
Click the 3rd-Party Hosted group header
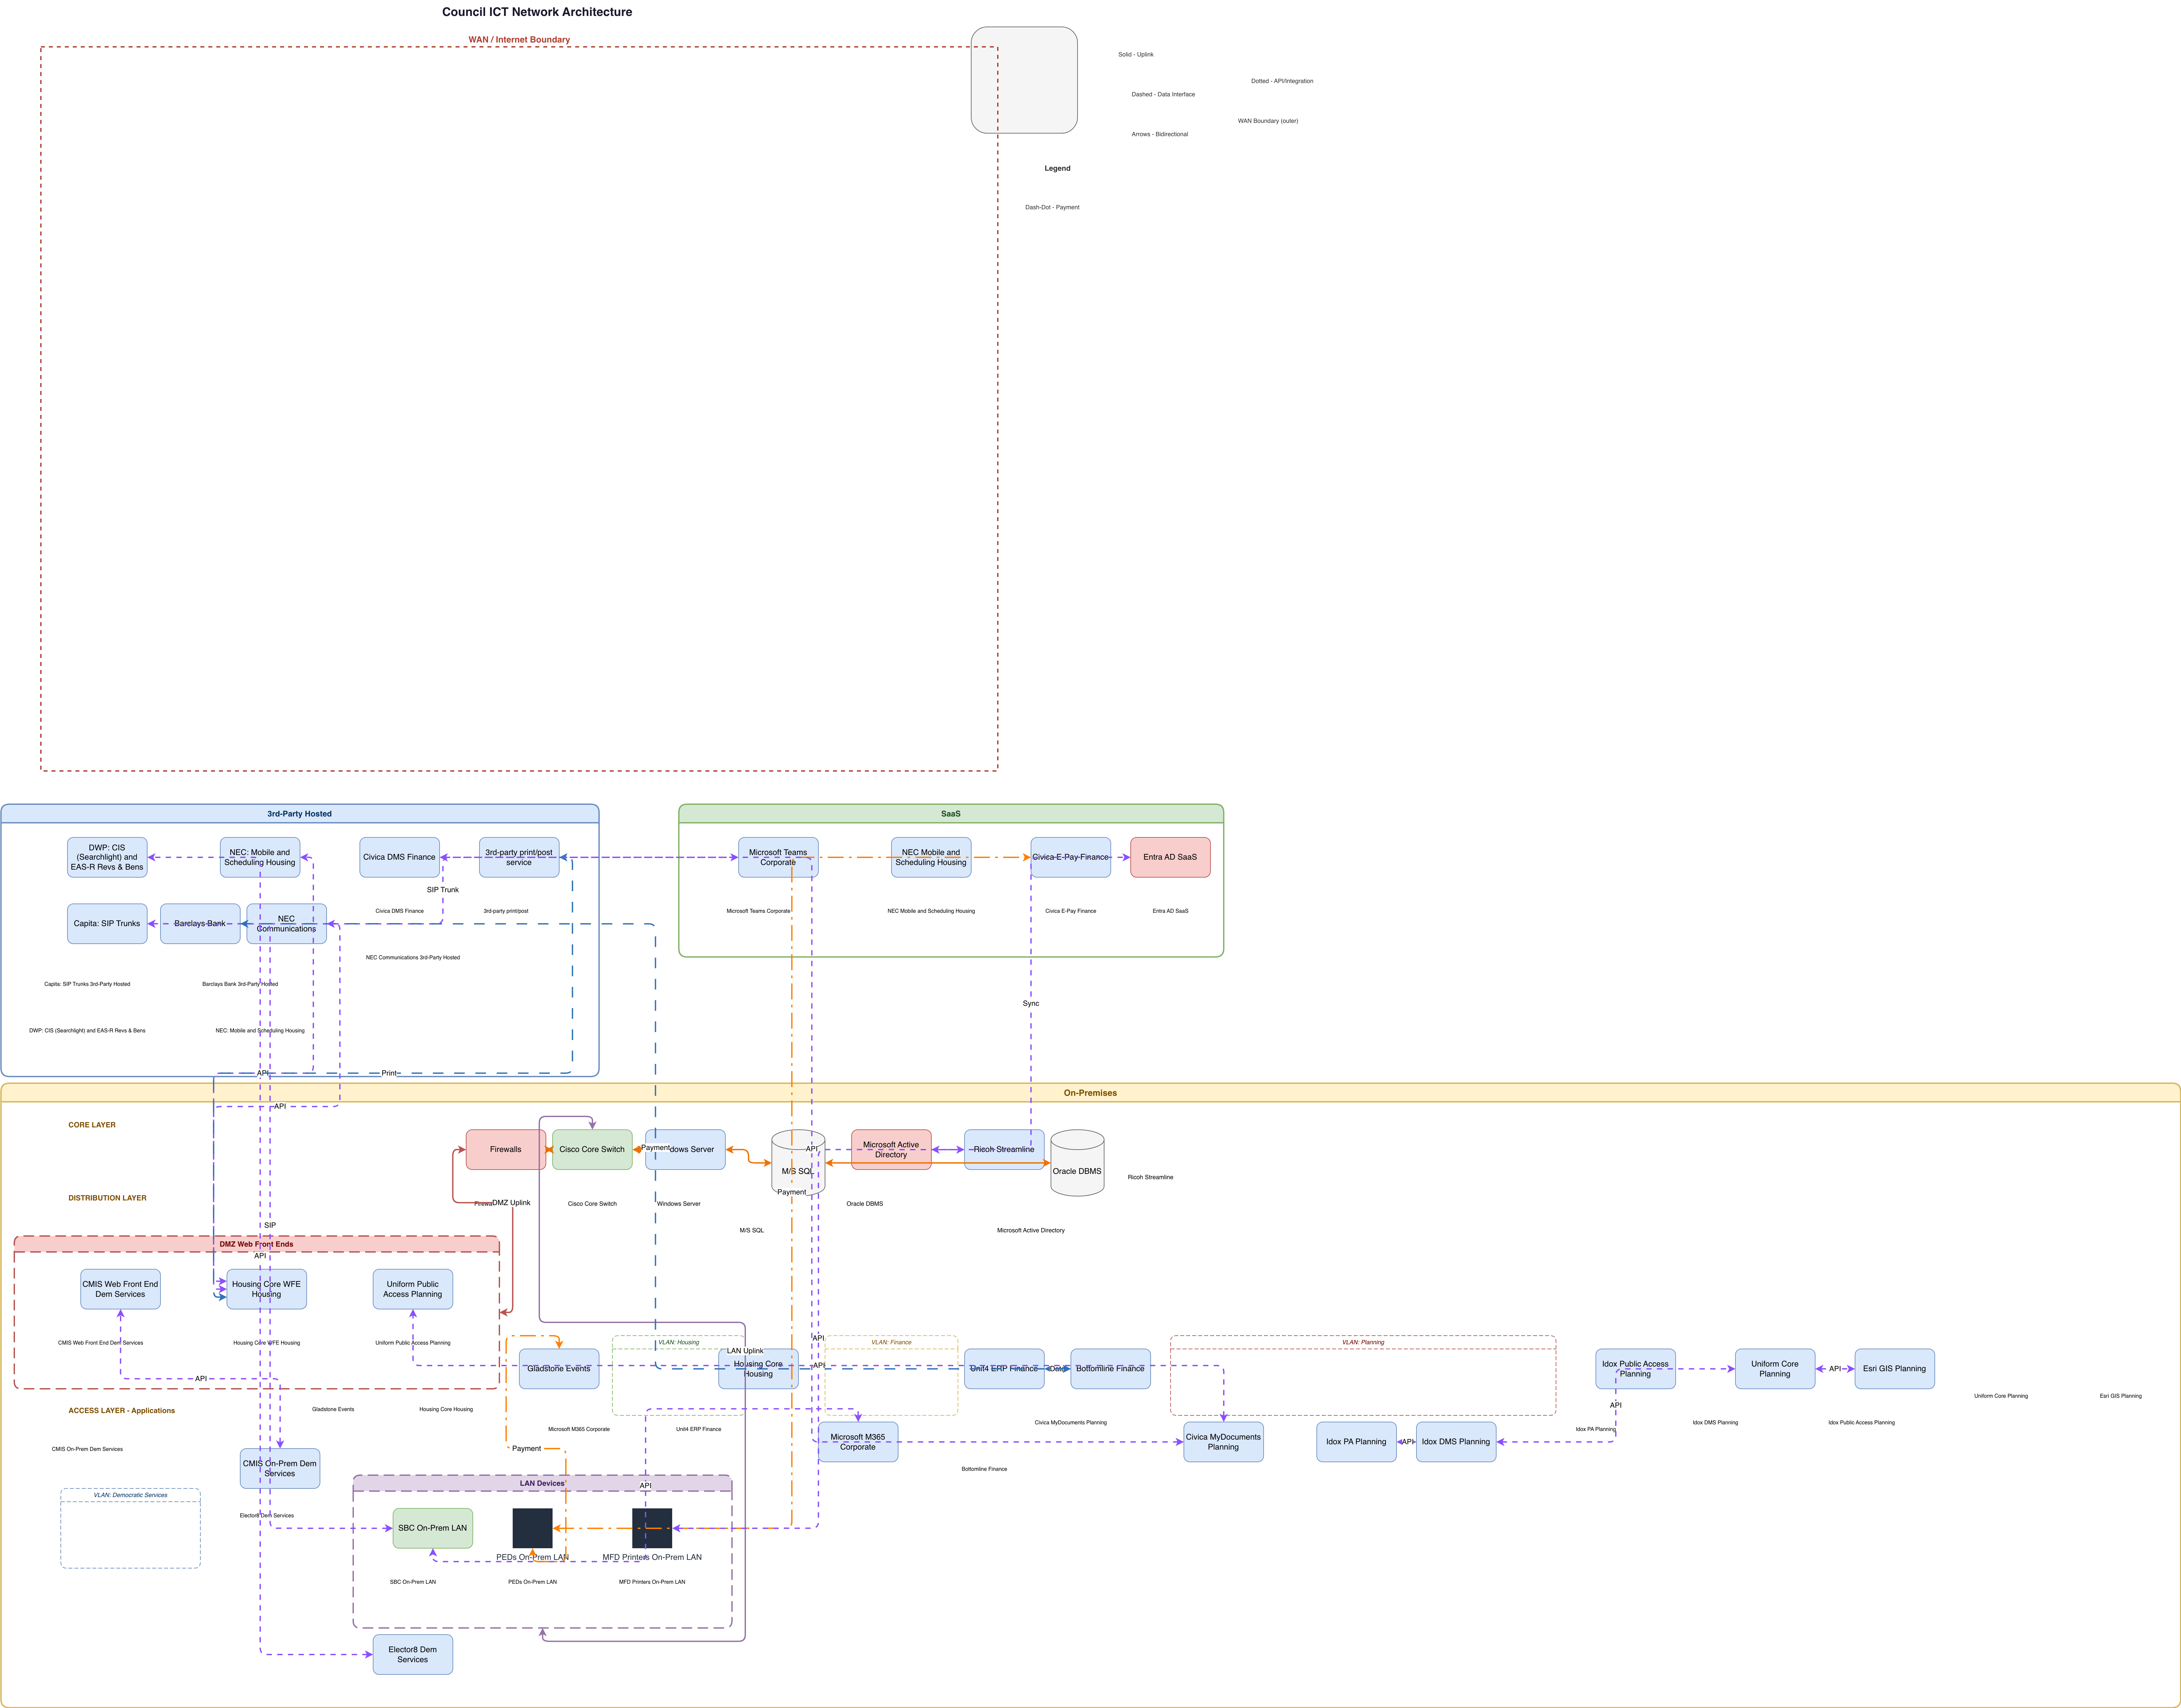pos(300,814)
